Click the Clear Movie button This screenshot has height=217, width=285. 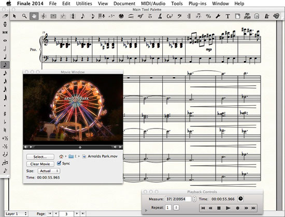pos(40,164)
